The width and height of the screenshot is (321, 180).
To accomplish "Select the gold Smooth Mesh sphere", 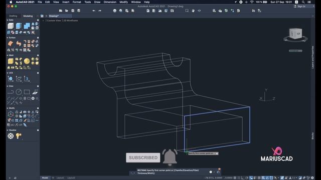I will click(27, 61).
